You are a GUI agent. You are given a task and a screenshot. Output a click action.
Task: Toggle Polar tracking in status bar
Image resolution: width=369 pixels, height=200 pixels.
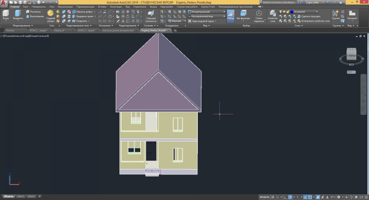tap(290, 197)
